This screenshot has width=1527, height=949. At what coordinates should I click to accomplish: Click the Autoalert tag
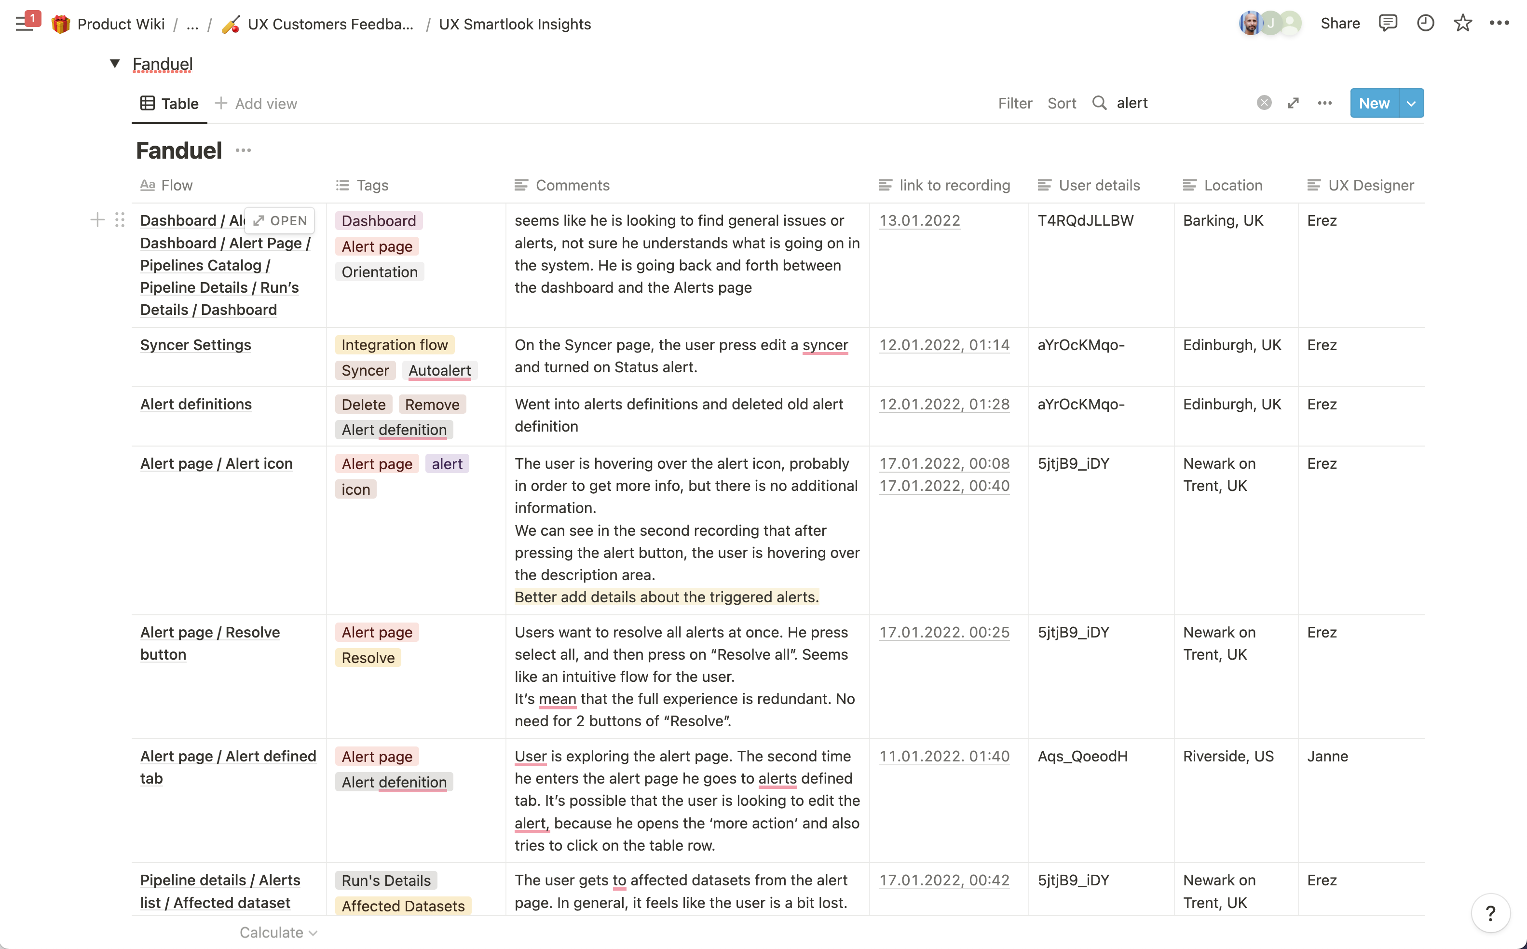point(440,370)
